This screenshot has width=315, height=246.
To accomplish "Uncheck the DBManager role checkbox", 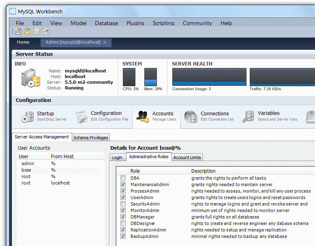I will 123,217.
